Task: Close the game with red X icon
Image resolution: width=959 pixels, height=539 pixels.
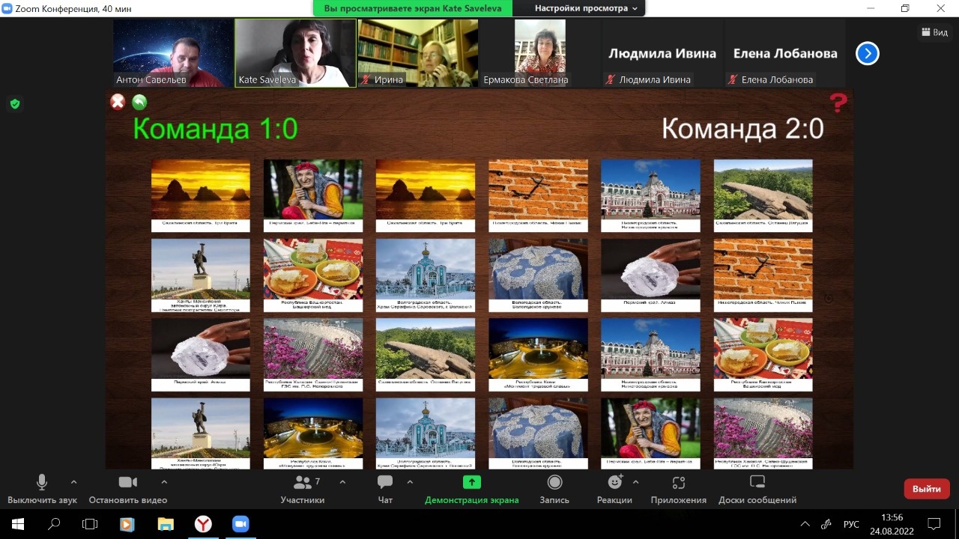Action: pos(118,102)
